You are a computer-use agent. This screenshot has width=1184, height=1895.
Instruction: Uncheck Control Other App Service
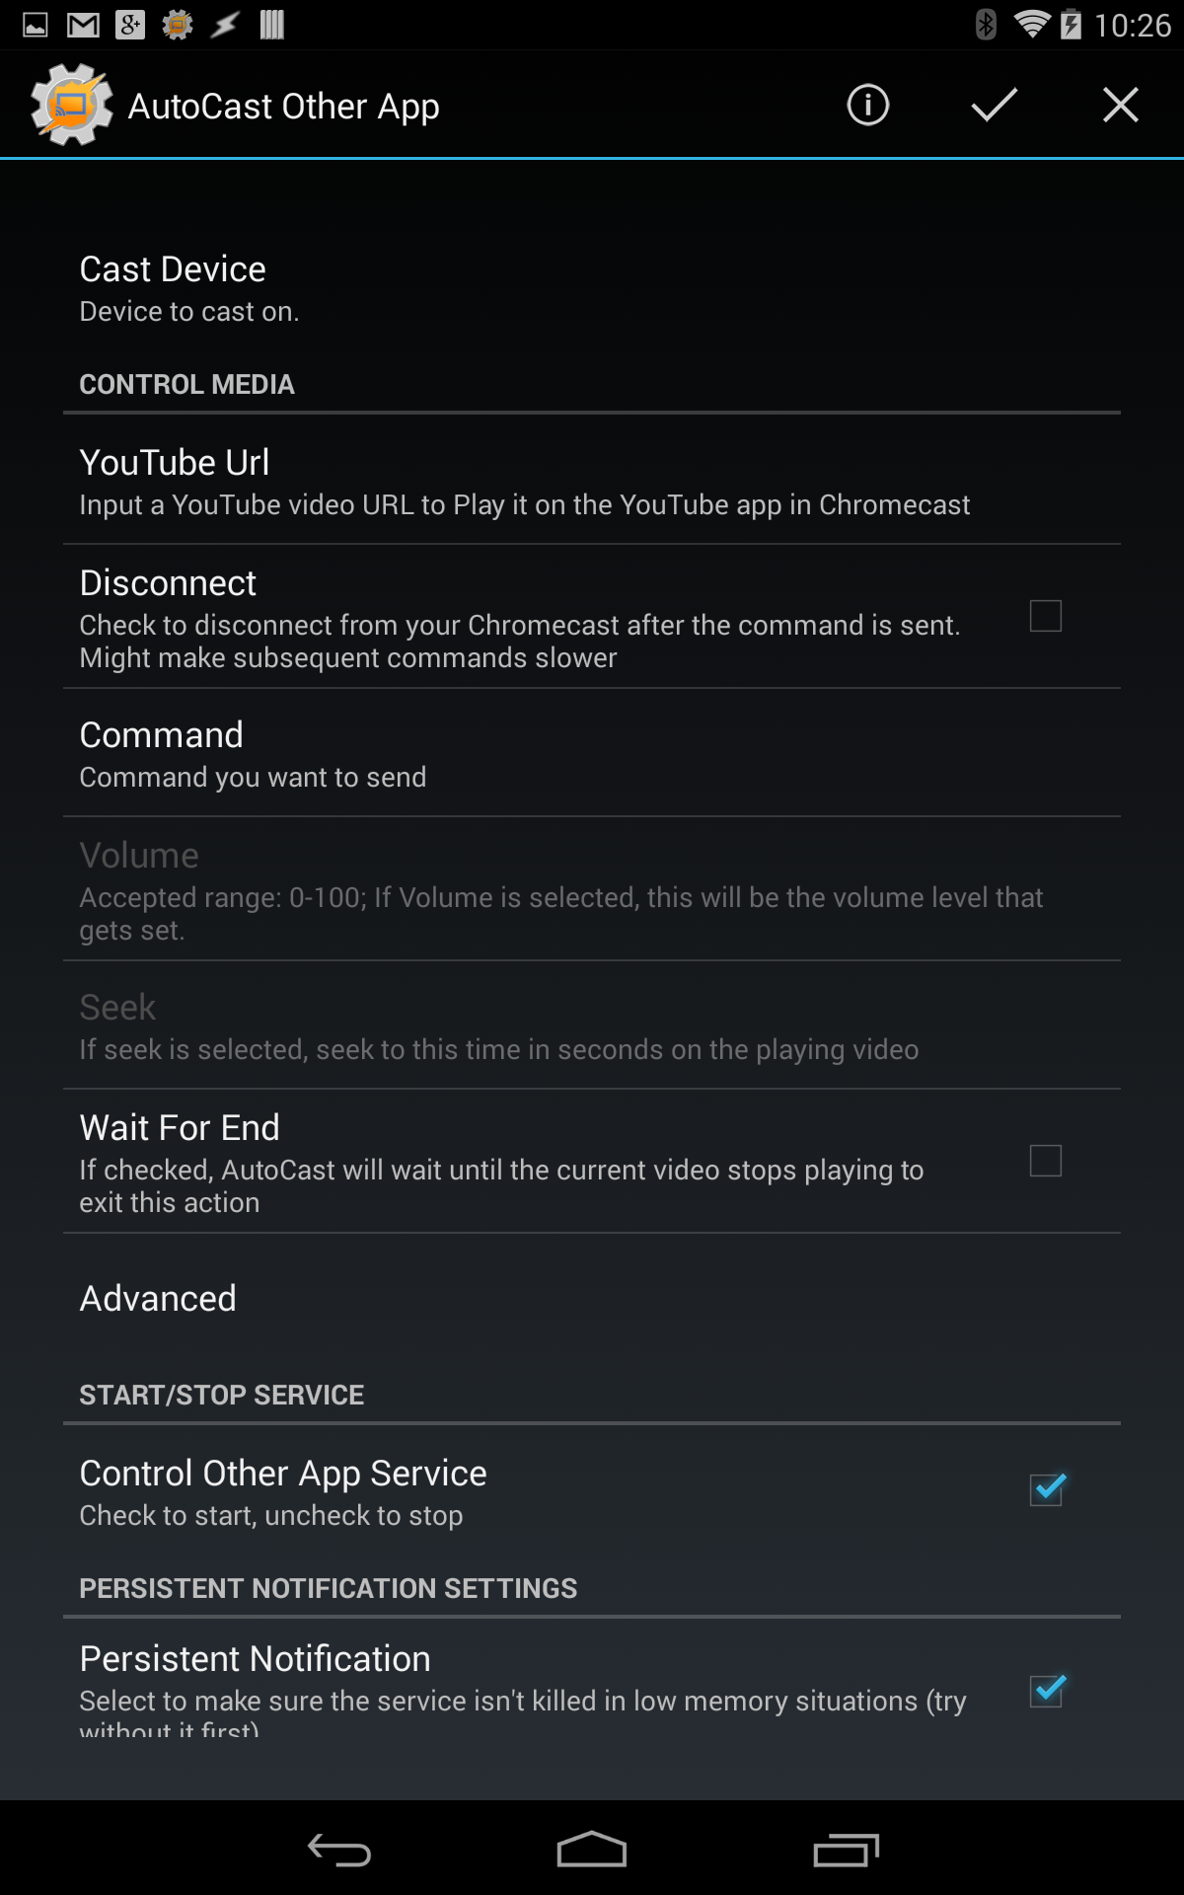click(x=1047, y=1488)
